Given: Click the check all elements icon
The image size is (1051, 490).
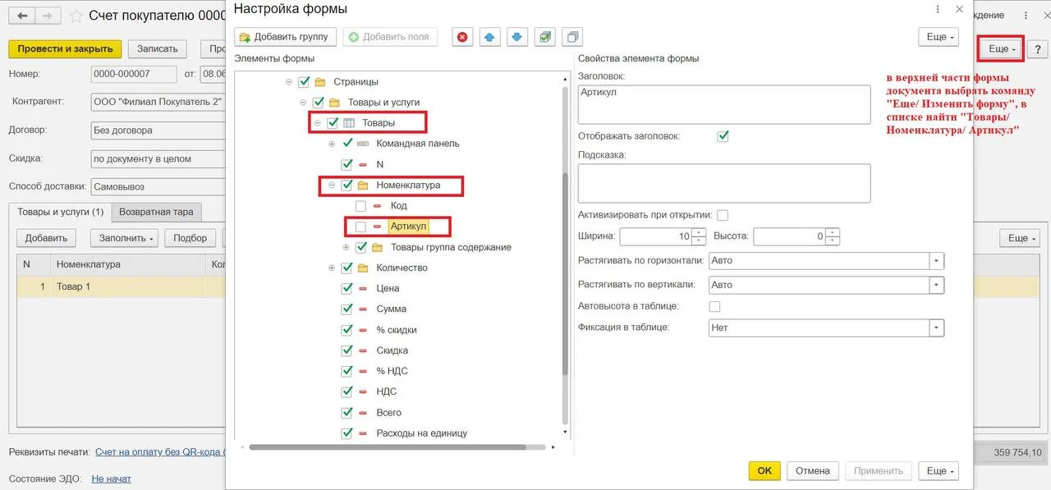Looking at the screenshot, I should 544,37.
